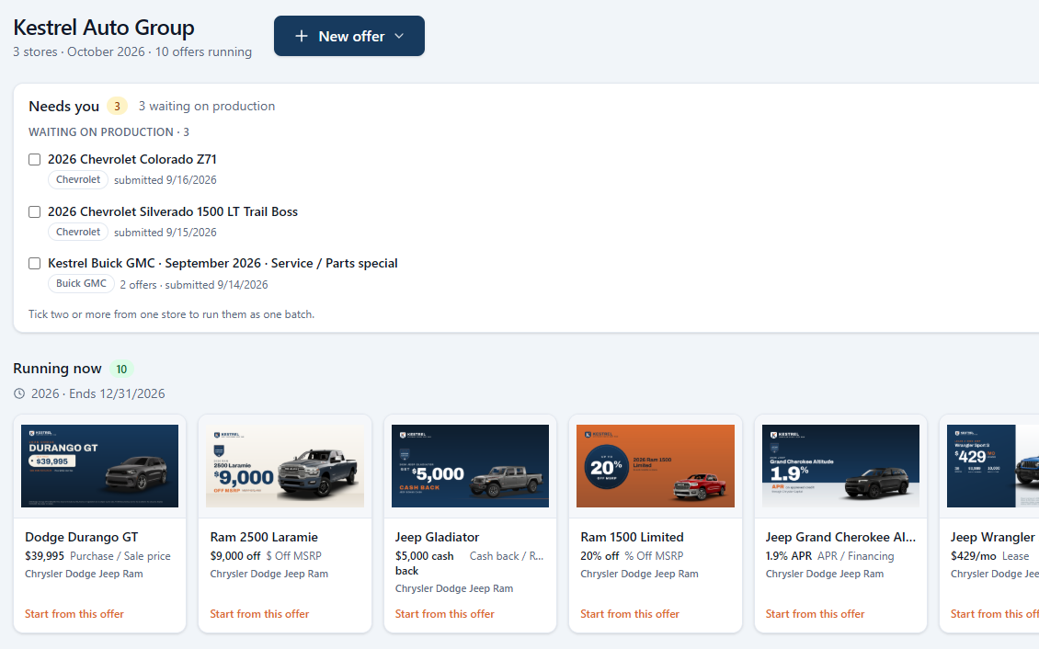Image resolution: width=1039 pixels, height=649 pixels.
Task: Open the New offer dropdown button
Action: tap(349, 36)
